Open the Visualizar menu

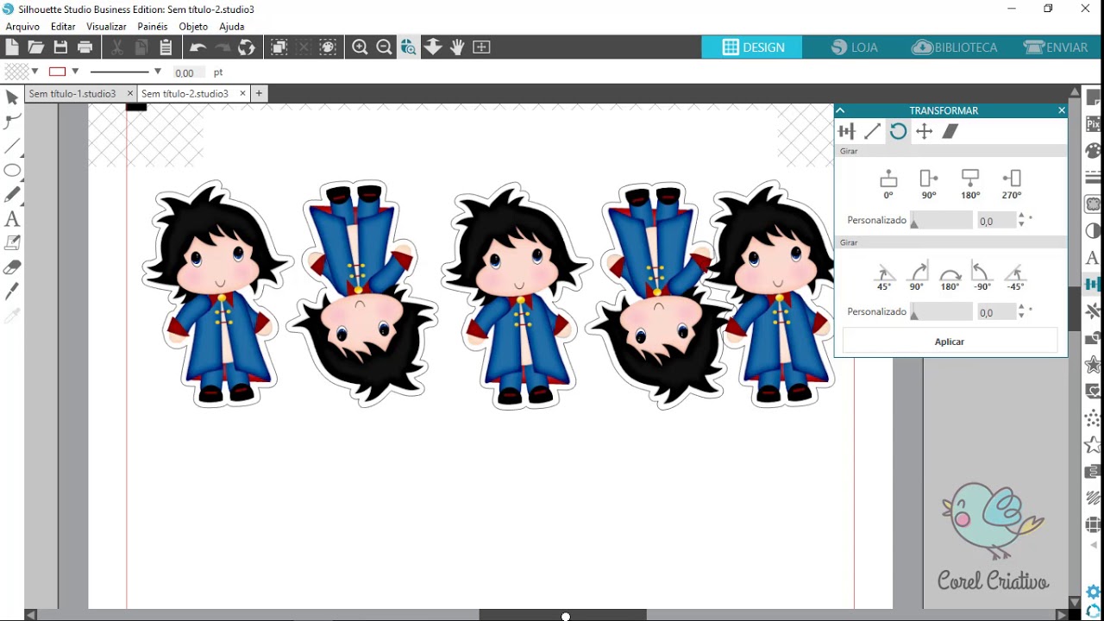[x=106, y=27]
